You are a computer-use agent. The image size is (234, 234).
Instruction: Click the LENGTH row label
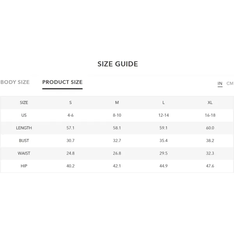tap(24, 128)
